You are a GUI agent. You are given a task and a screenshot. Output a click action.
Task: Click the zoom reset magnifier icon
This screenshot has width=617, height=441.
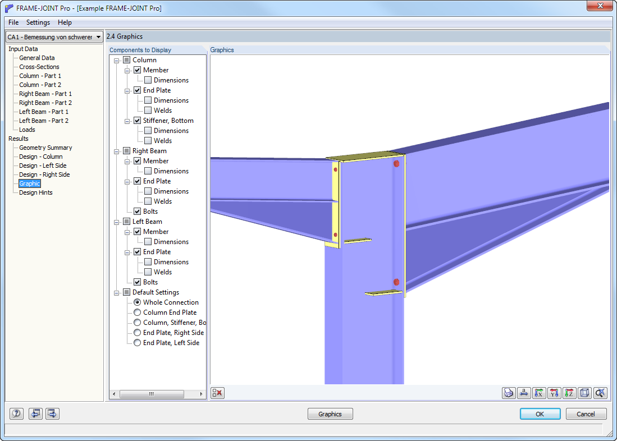click(600, 393)
